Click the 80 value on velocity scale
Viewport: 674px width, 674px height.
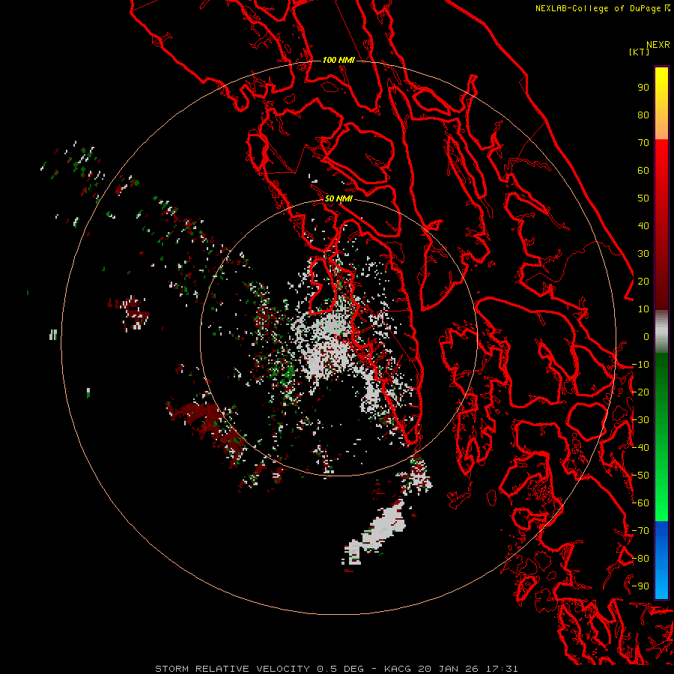pyautogui.click(x=643, y=115)
